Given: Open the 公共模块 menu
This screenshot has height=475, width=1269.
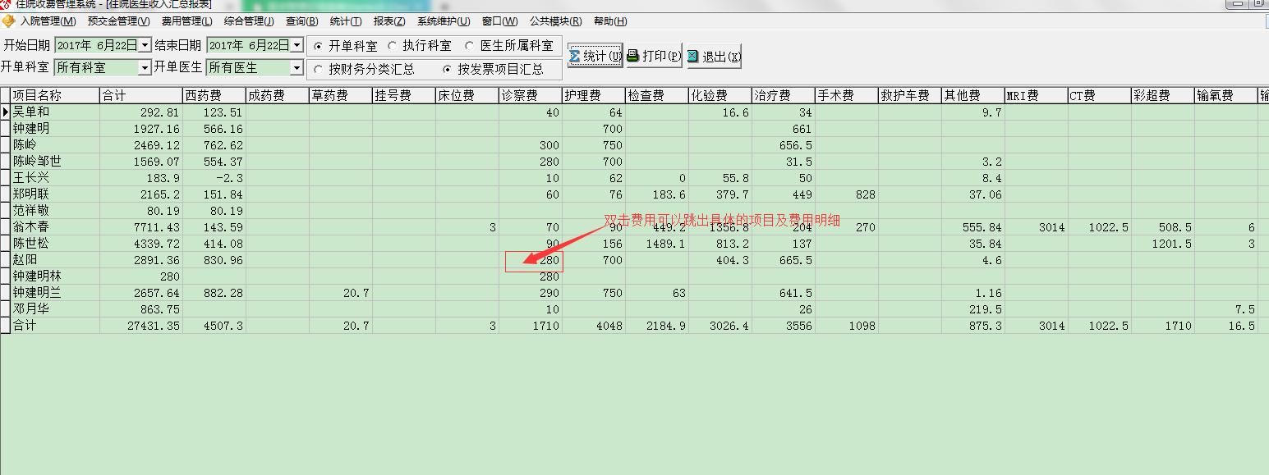Looking at the screenshot, I should click(x=555, y=21).
